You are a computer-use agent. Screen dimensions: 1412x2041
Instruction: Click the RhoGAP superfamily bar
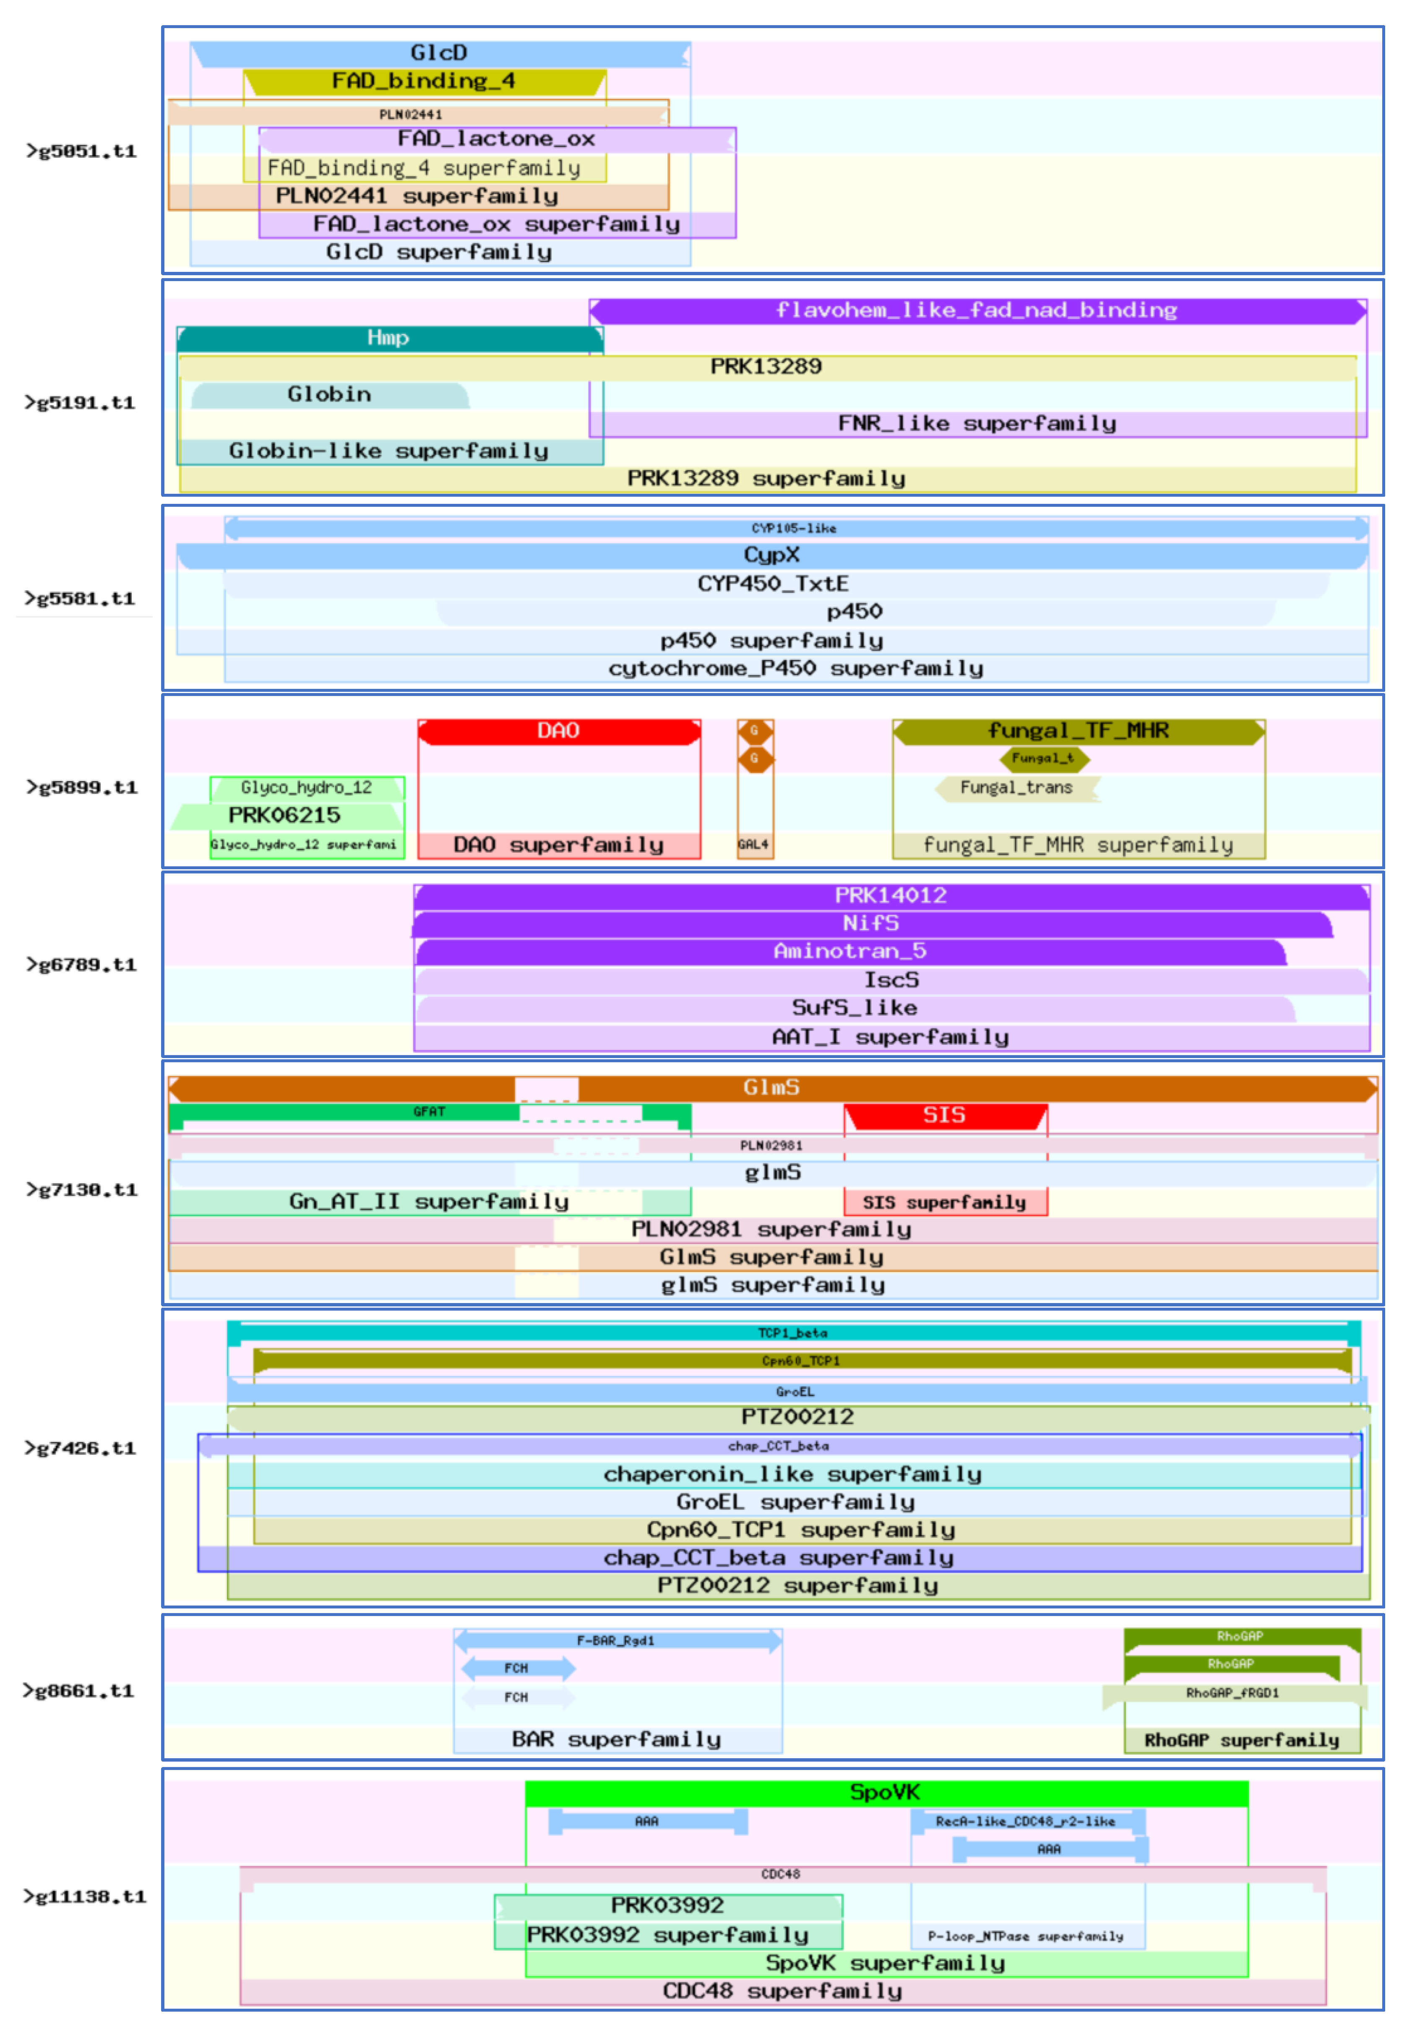1242,1741
